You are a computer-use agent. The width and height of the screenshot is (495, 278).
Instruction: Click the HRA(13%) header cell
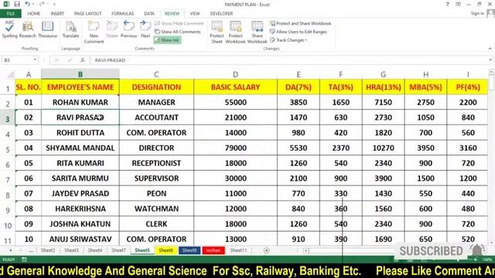coord(384,87)
